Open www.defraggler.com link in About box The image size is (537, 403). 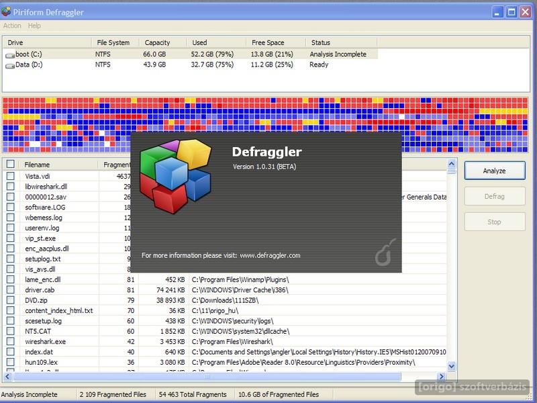coord(270,256)
